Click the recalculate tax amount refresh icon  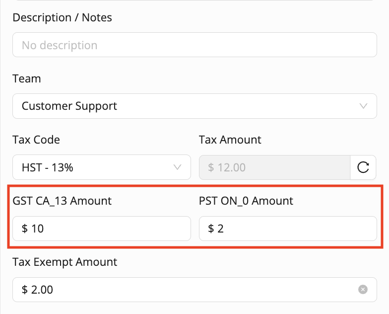363,167
